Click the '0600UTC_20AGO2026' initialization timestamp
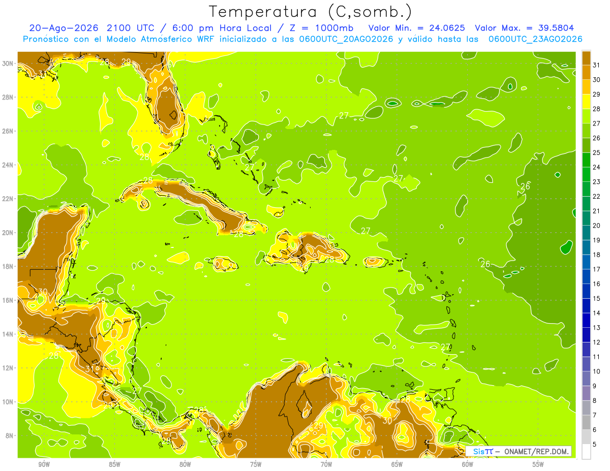This screenshot has height=471, width=610. click(345, 39)
